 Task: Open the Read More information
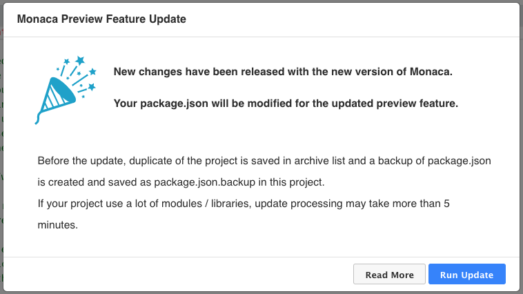389,274
